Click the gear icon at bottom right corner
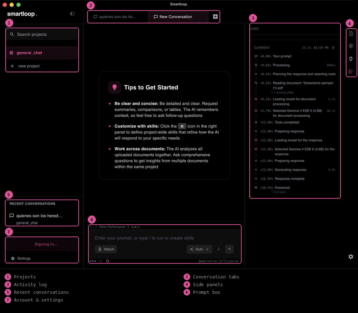The width and height of the screenshot is (358, 313). 351,257
